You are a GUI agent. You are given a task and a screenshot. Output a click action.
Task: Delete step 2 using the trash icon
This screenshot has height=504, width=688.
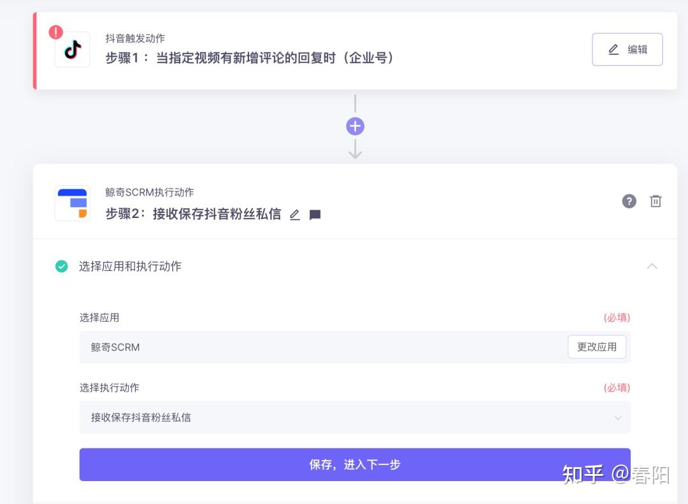[656, 201]
